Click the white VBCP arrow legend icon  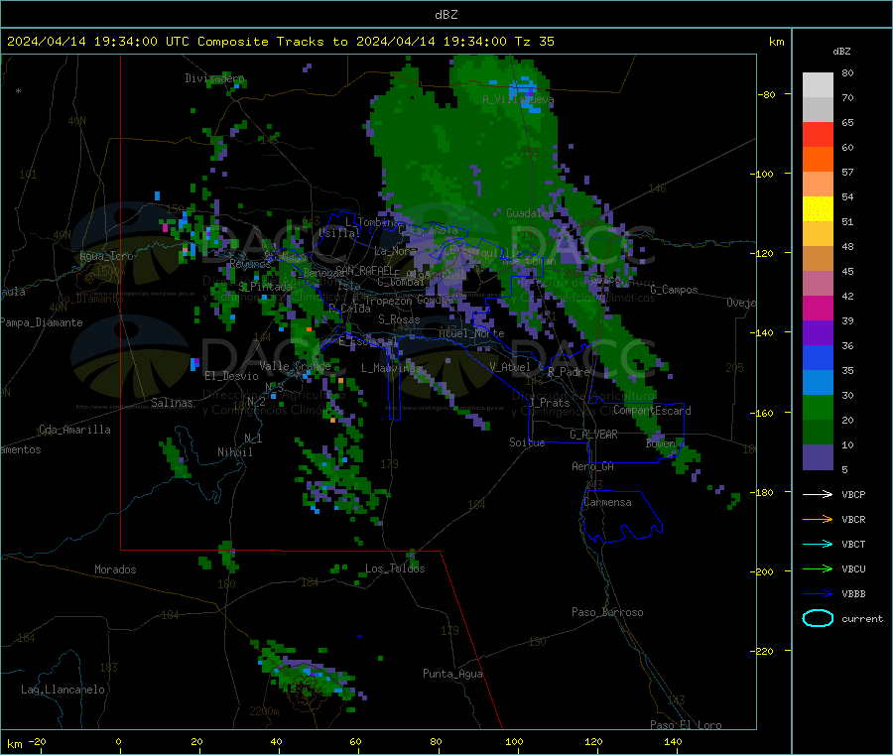pos(818,494)
